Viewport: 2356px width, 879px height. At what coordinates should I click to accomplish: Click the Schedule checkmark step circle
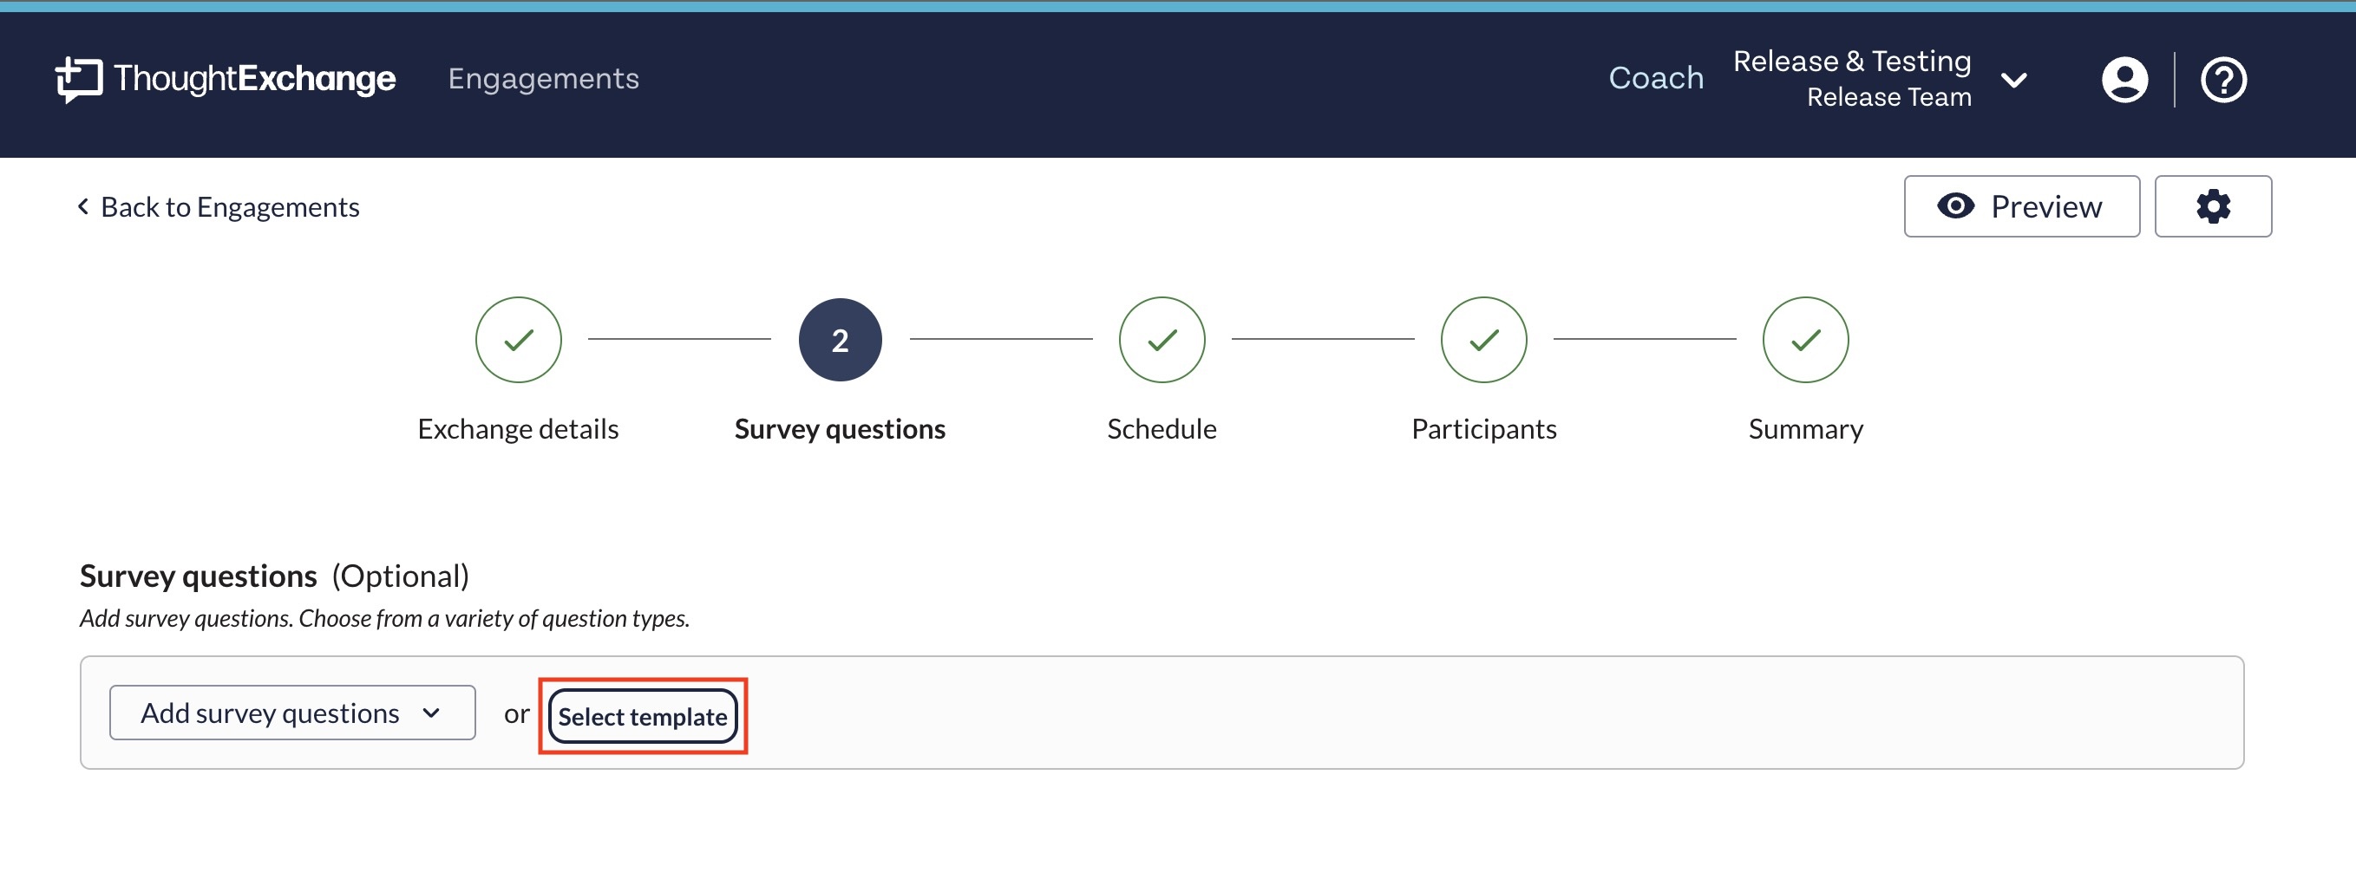(1162, 340)
